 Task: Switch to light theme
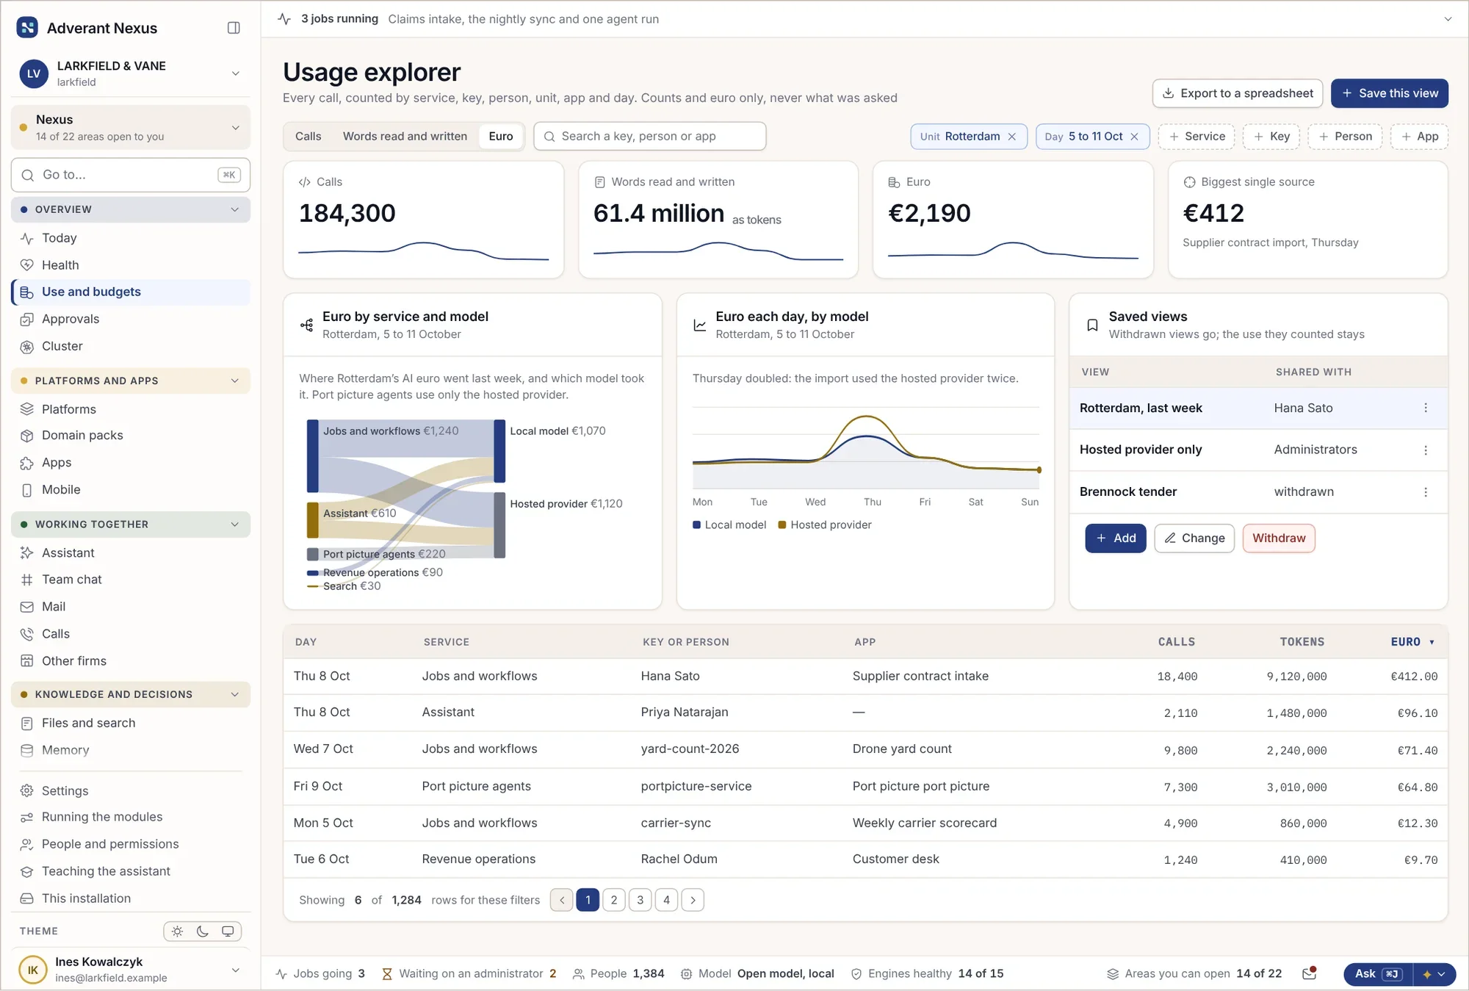[178, 931]
